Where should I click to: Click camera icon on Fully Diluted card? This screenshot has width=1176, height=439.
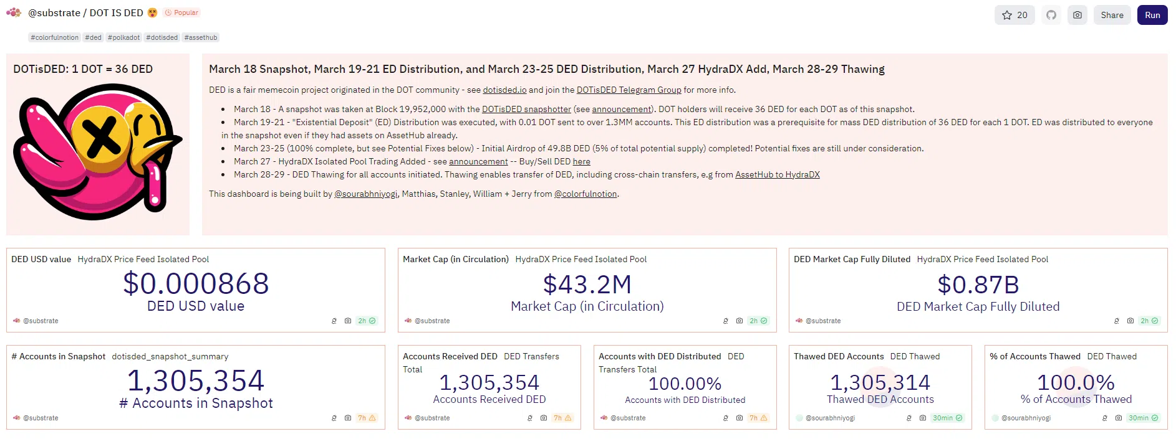(1130, 321)
